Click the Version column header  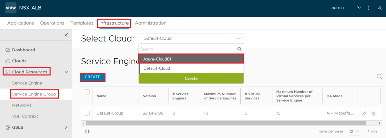[149, 96]
